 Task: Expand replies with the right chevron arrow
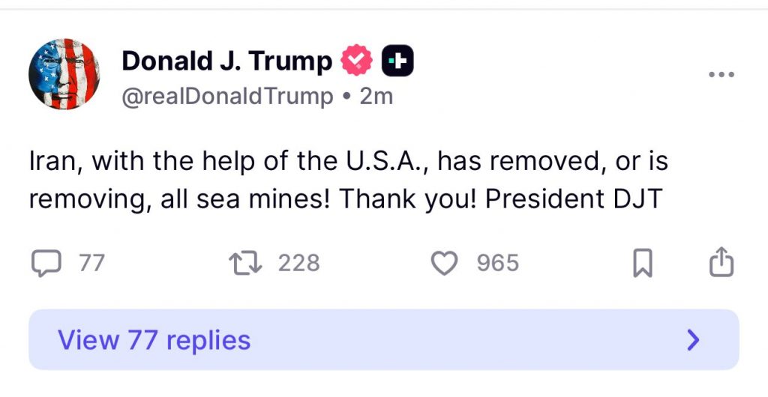[x=693, y=341]
